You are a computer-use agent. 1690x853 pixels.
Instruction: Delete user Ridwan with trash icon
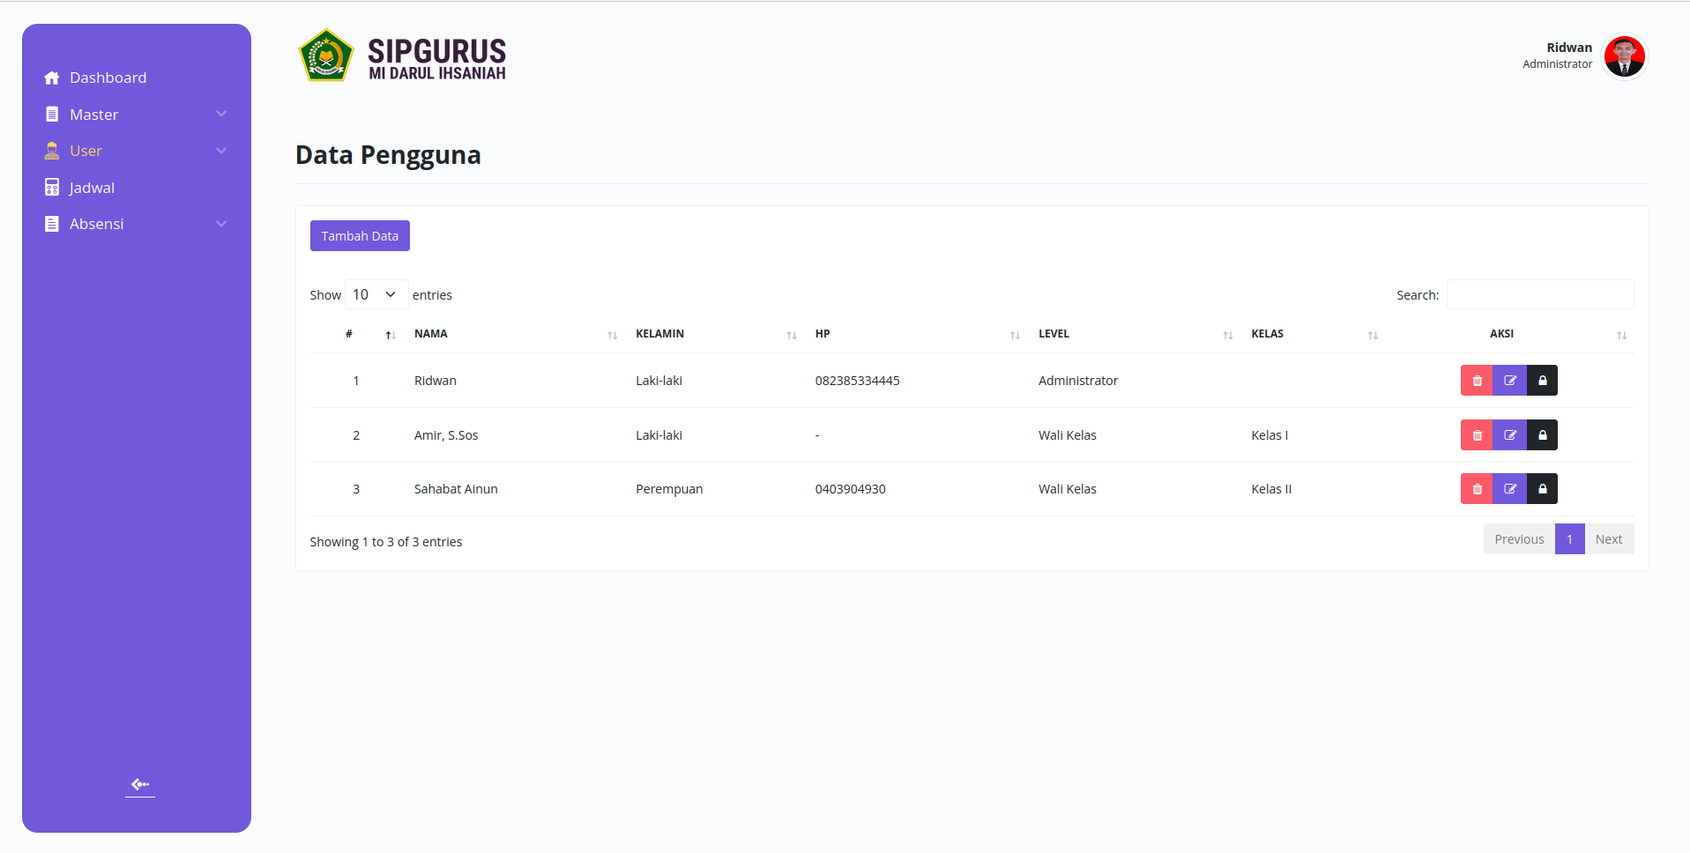pos(1477,381)
